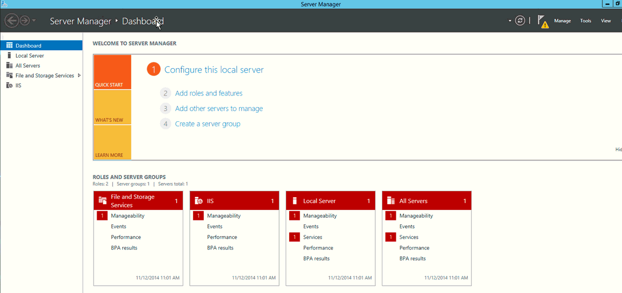Open the Notifications flag with warning

pyautogui.click(x=543, y=21)
